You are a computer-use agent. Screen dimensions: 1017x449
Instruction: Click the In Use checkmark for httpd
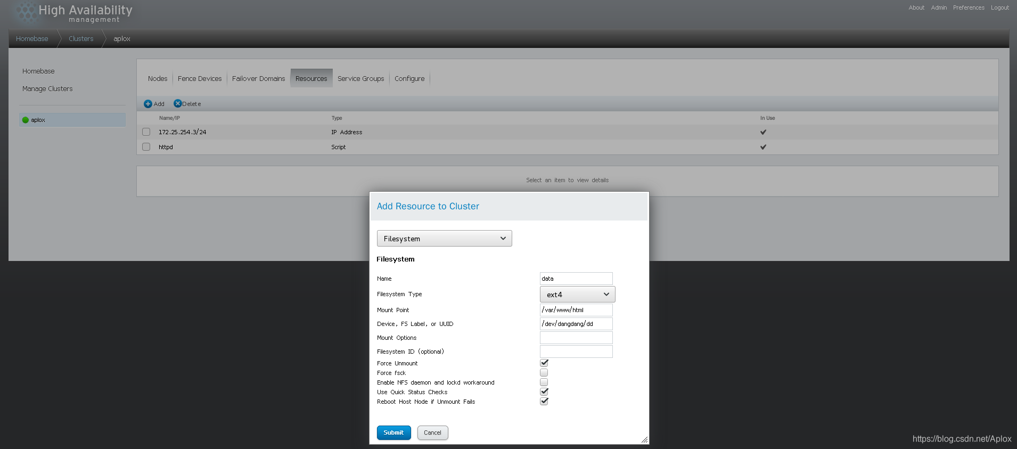[x=763, y=147]
